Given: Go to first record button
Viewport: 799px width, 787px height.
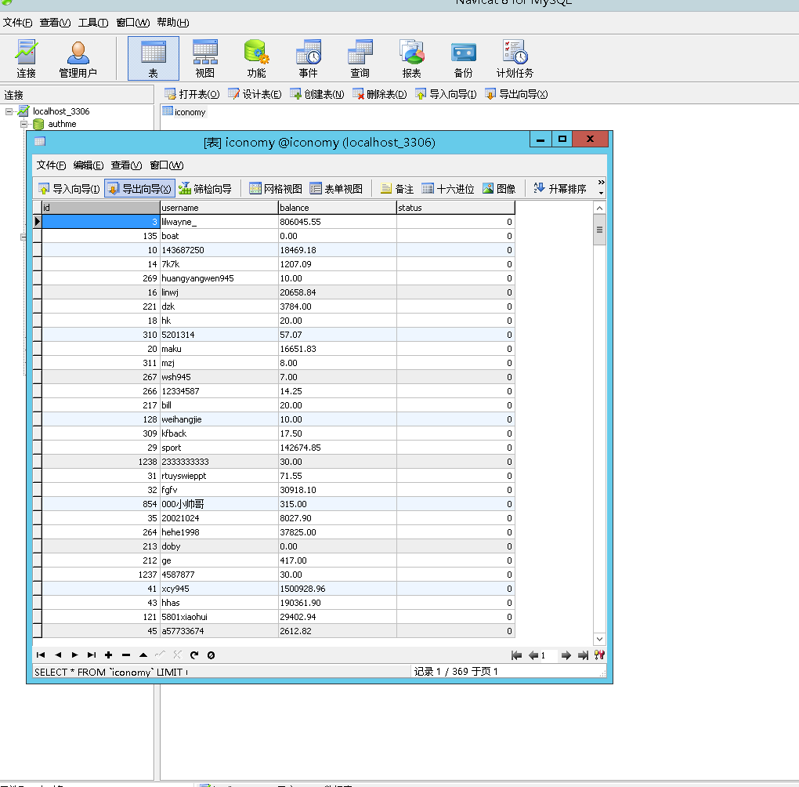Looking at the screenshot, I should [x=41, y=655].
